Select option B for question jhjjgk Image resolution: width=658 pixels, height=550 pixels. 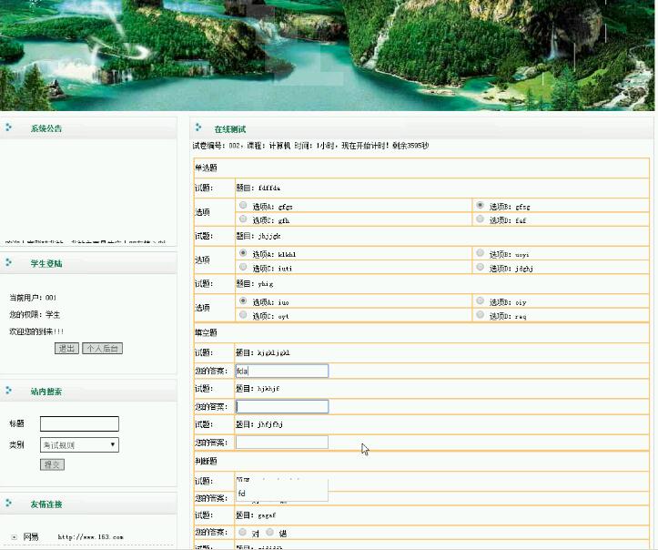(x=480, y=253)
